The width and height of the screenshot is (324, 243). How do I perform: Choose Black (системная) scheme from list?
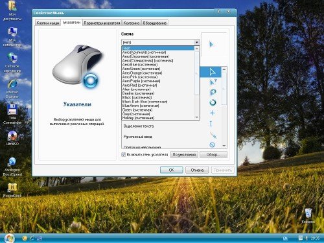click(158, 97)
